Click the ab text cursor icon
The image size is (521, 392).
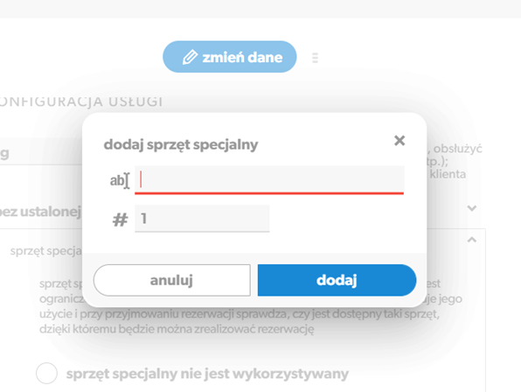(x=120, y=180)
